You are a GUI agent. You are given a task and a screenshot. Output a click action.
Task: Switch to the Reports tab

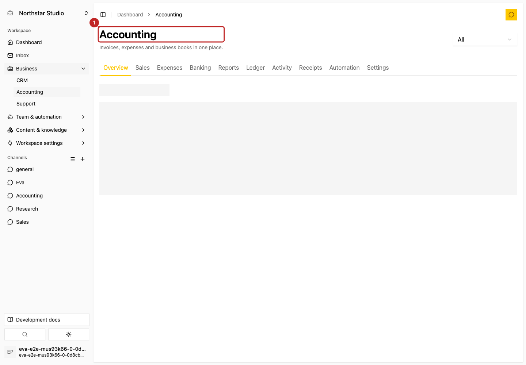(229, 68)
